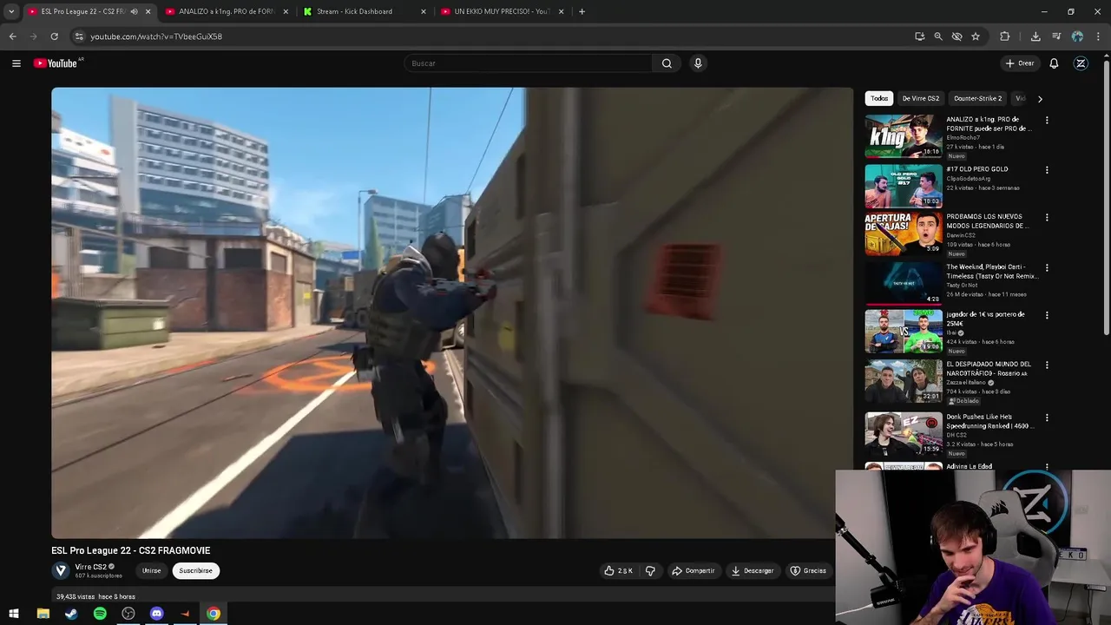Viewport: 1111px width, 625px height.
Task: Open the Chrome extensions puzzle icon
Action: tap(1005, 36)
